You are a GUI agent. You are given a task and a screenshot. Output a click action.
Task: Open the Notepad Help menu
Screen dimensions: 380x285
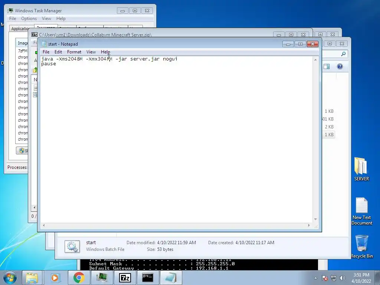click(105, 52)
